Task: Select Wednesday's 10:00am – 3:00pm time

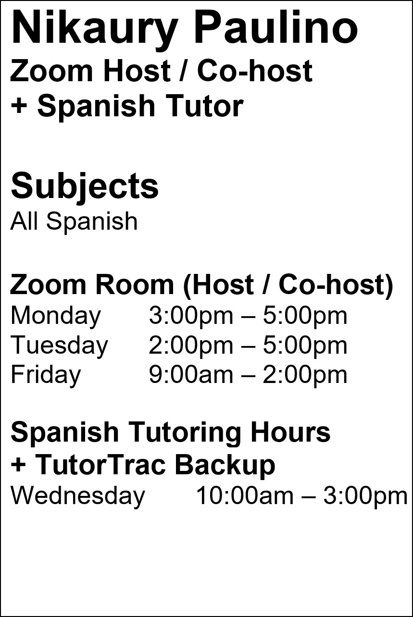Action: coord(302,496)
